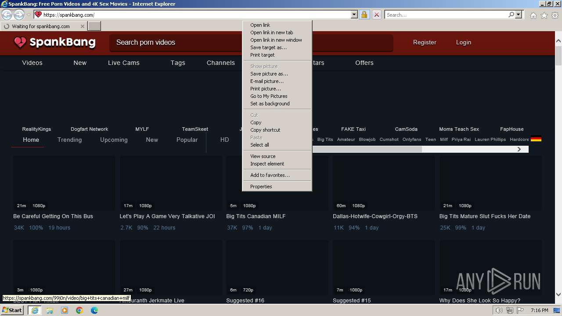Select the HD filter tab
The width and height of the screenshot is (562, 316).
[x=225, y=140]
